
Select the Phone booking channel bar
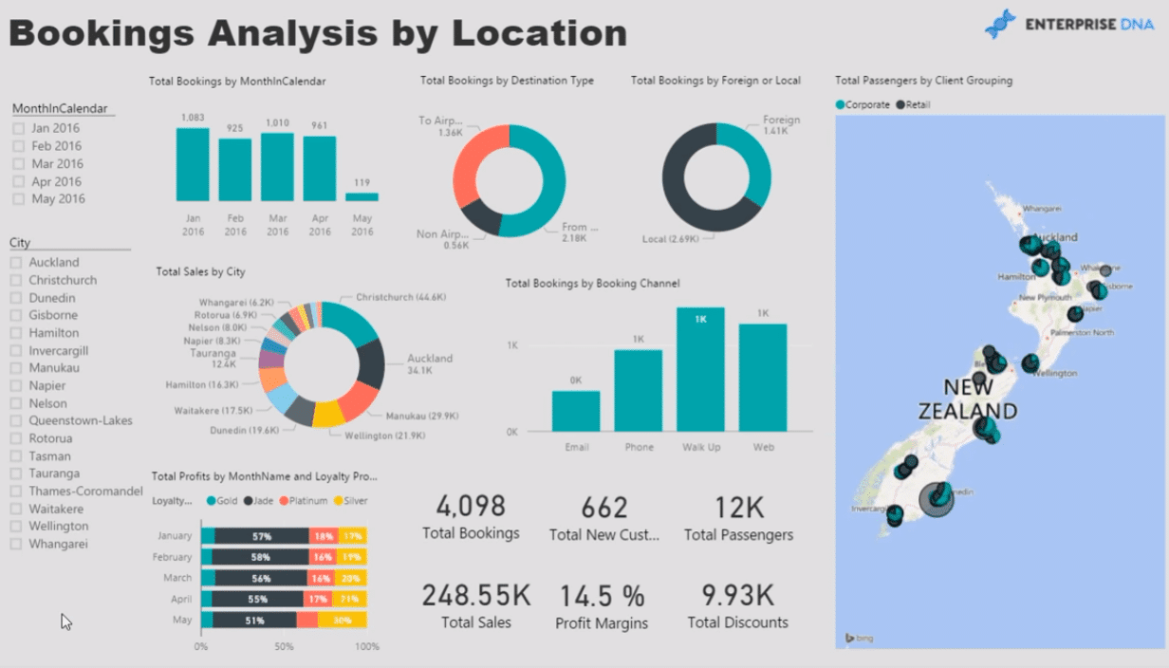click(x=639, y=391)
